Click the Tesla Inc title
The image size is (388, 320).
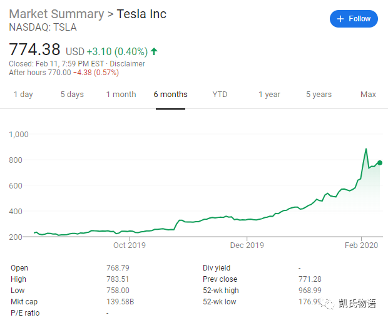point(142,14)
